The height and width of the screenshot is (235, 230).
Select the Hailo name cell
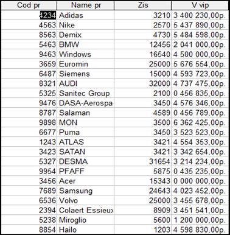(86, 230)
